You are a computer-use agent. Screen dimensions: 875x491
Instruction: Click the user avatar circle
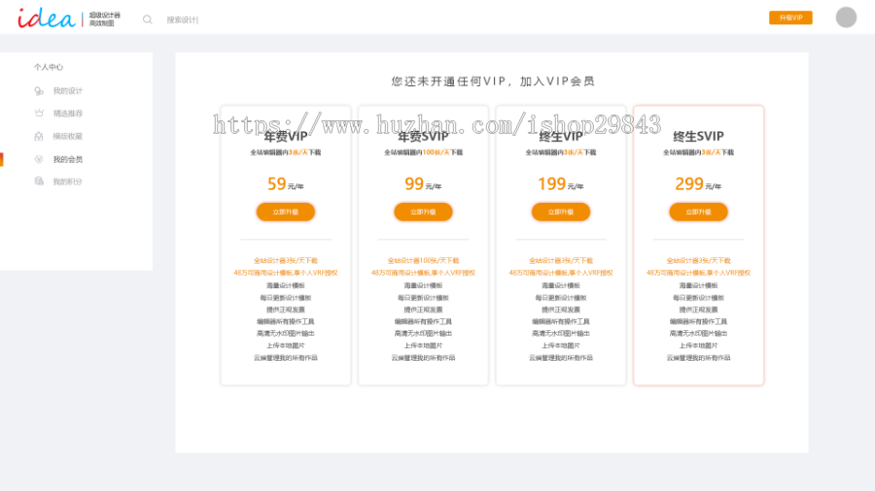(x=846, y=17)
